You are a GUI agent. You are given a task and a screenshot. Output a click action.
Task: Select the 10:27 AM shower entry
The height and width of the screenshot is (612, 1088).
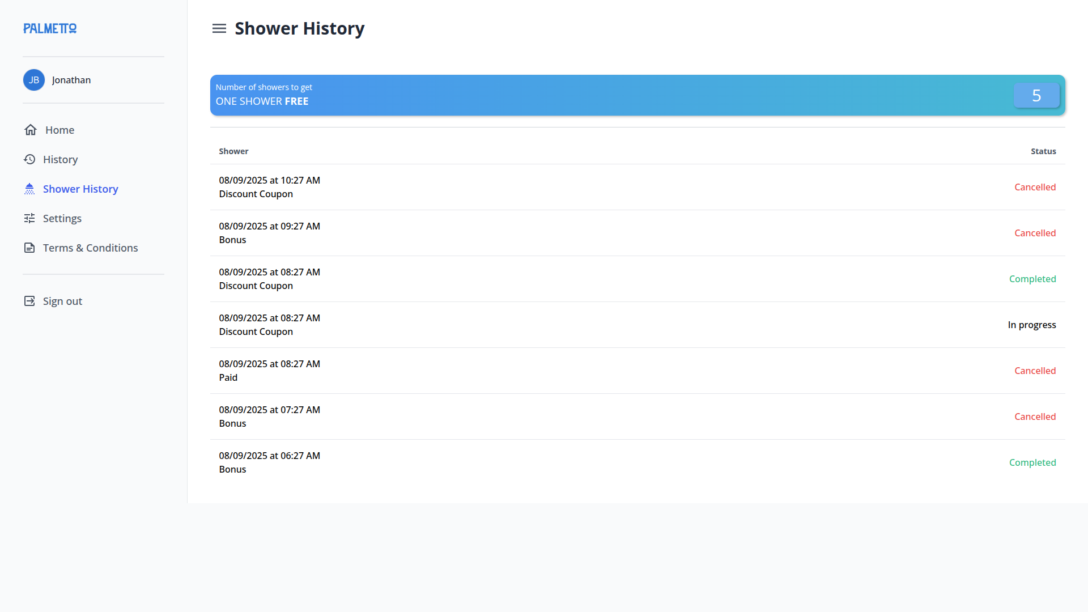(637, 187)
